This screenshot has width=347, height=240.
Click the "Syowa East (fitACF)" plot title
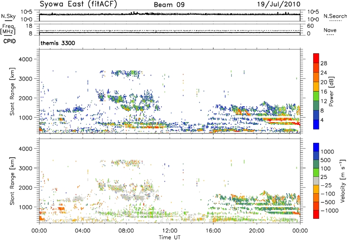(x=78, y=4)
